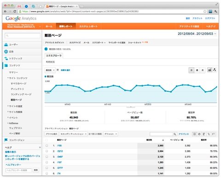221x178 pixels.
Task: Click the sidebar report search field
Action: click(x=23, y=36)
